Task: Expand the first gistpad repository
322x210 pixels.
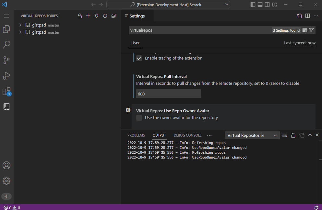Action: click(x=20, y=25)
